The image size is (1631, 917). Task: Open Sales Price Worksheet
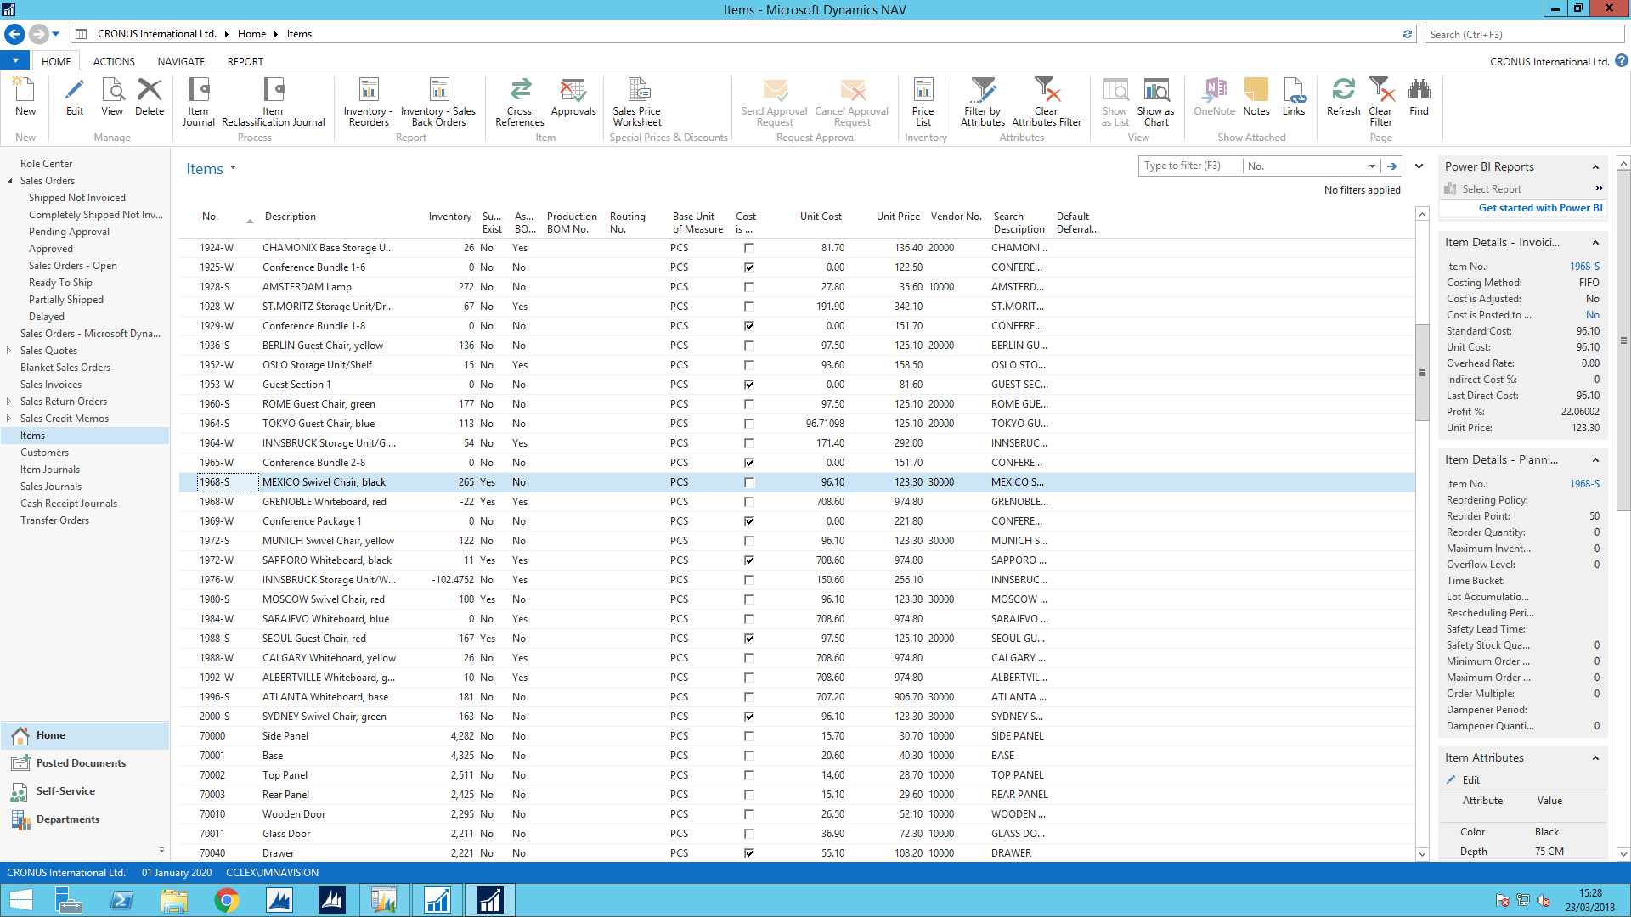(x=637, y=102)
